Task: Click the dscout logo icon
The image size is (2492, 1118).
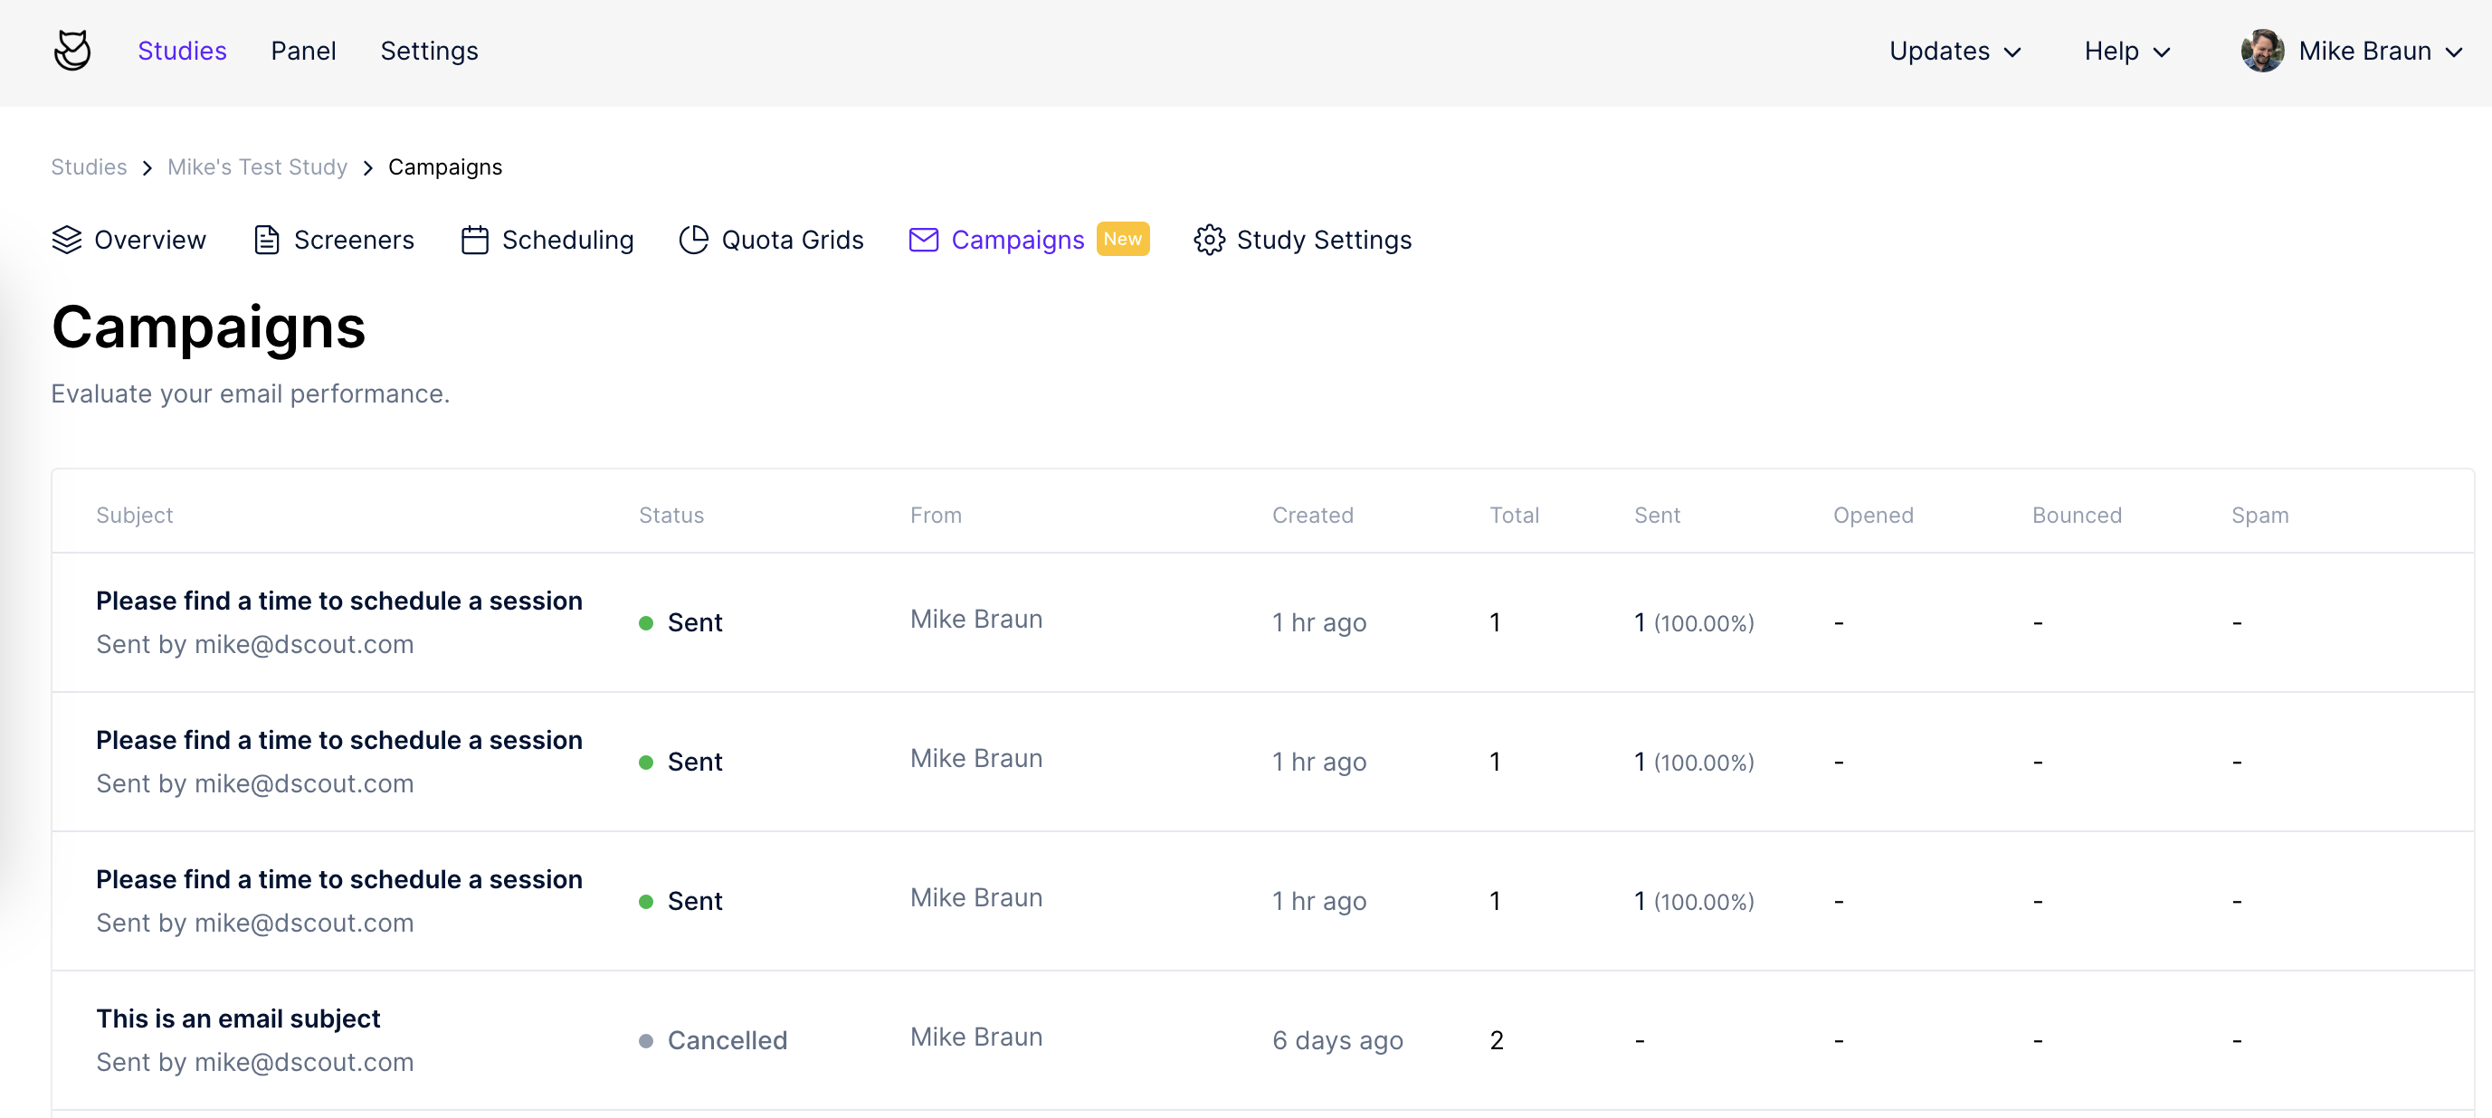Action: coord(72,51)
